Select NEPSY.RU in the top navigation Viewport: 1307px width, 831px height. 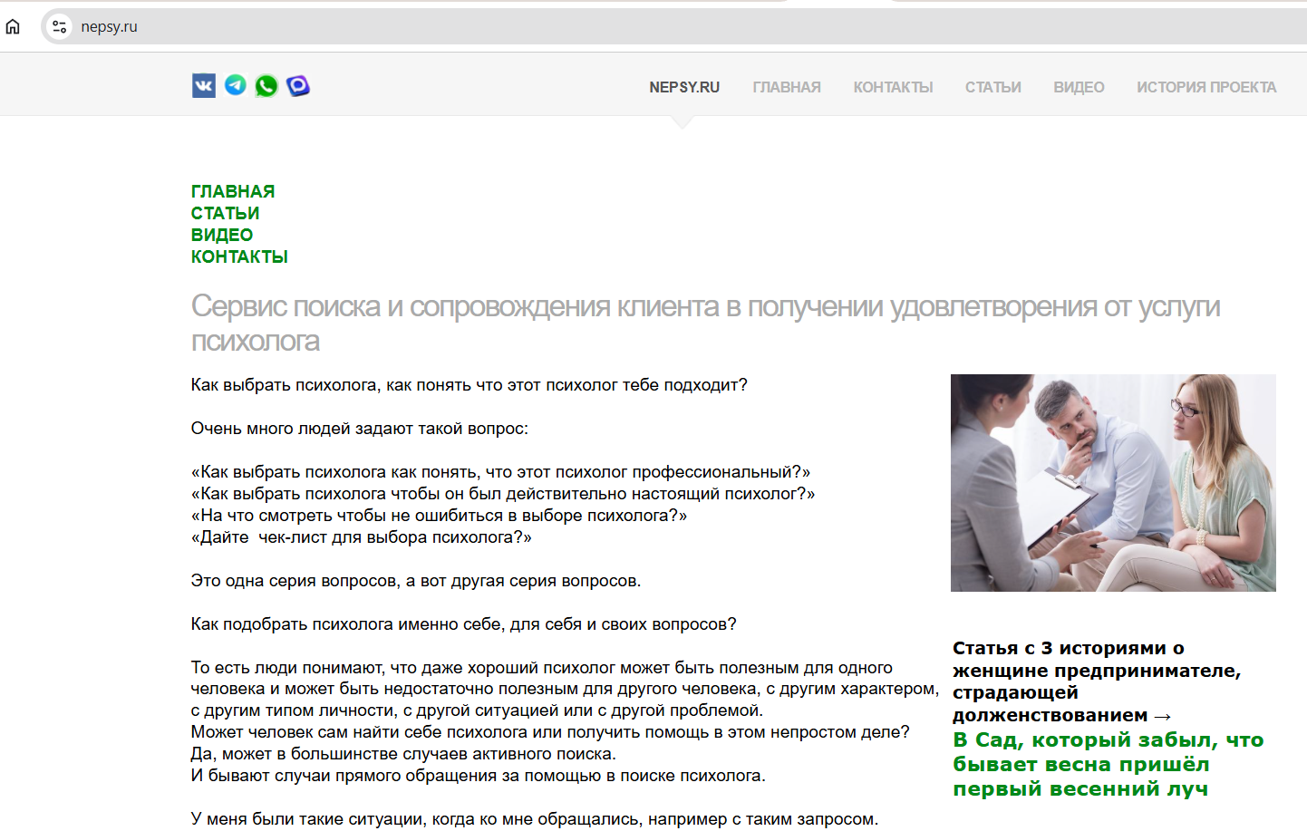[684, 87]
